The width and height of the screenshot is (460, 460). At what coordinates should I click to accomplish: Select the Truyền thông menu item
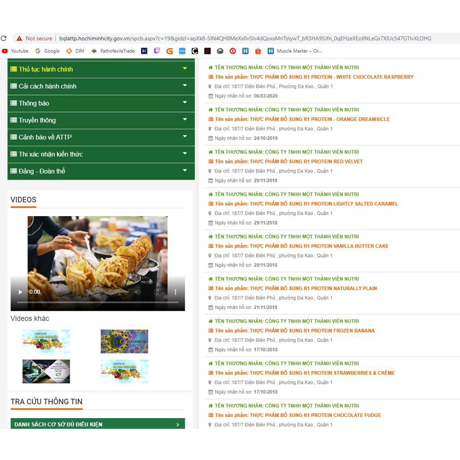(37, 120)
